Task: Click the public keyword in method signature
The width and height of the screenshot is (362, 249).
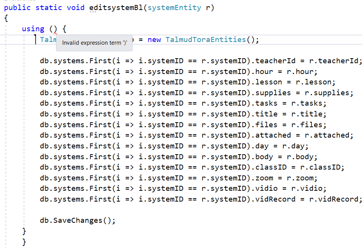Action: (x=17, y=8)
